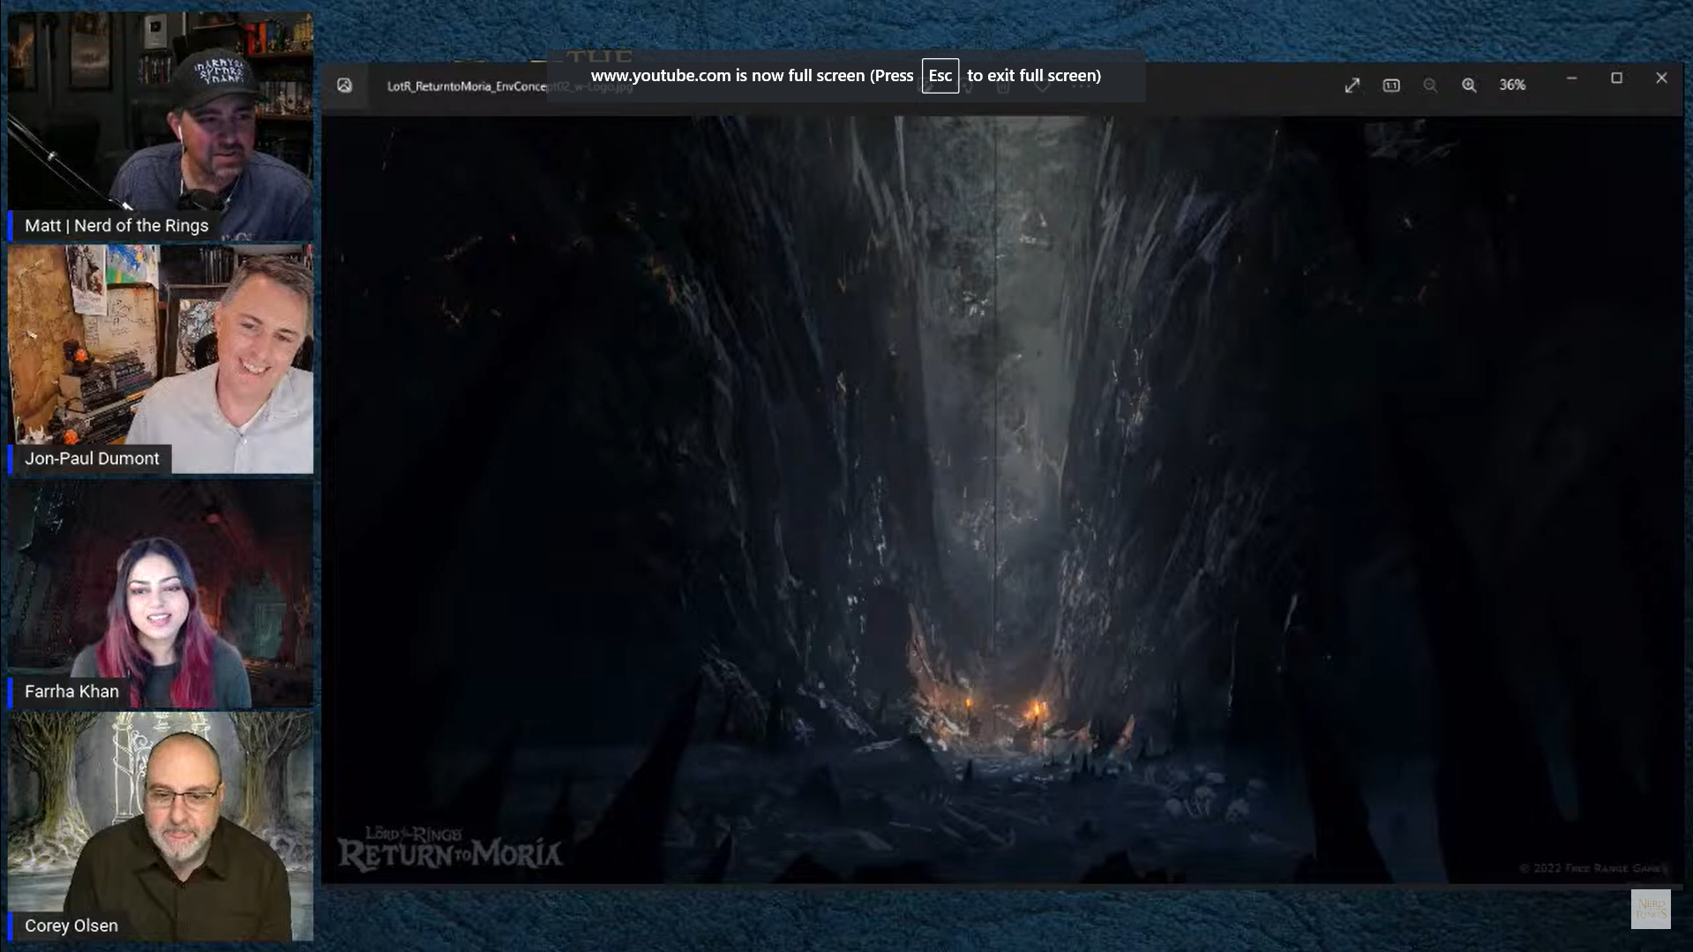The height and width of the screenshot is (952, 1693).
Task: Click the Esc key hint in fullscreen notice
Action: pos(940,76)
